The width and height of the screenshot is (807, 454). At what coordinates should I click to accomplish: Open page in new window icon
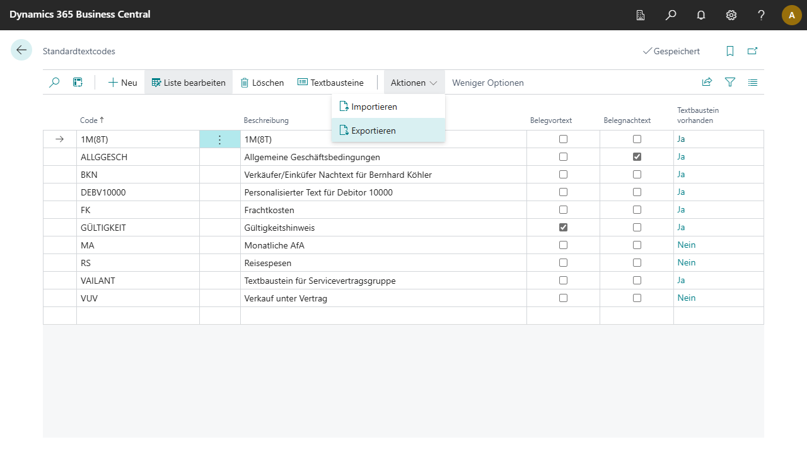[752, 51]
